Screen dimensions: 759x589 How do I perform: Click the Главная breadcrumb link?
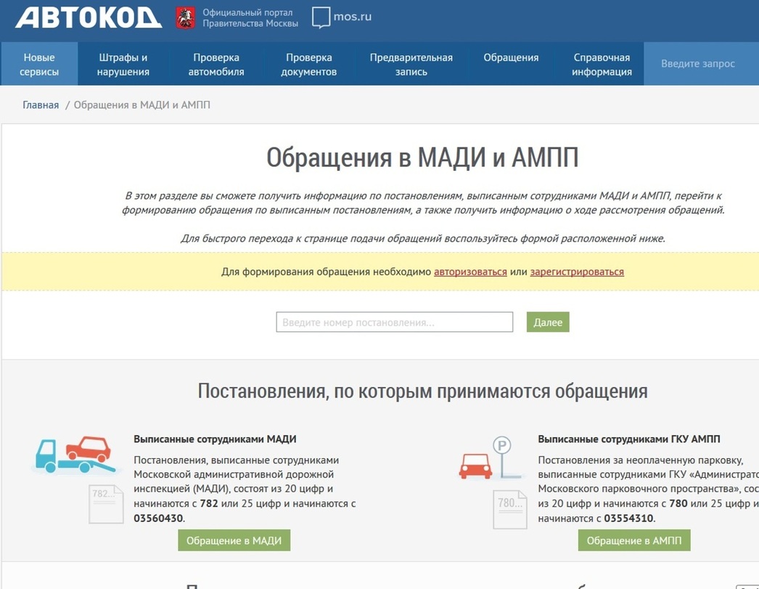[41, 105]
